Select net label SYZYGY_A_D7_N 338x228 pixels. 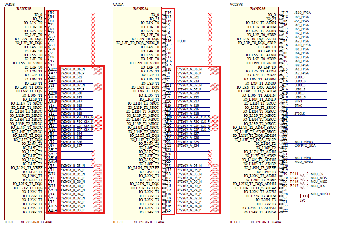tap(189, 85)
